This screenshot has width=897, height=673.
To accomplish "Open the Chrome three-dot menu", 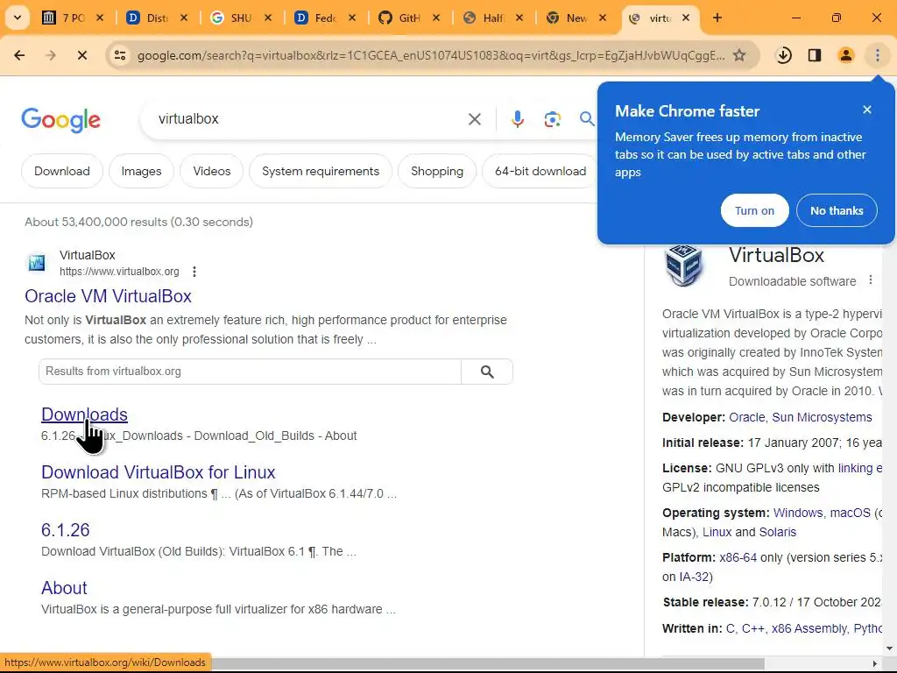I will click(877, 55).
